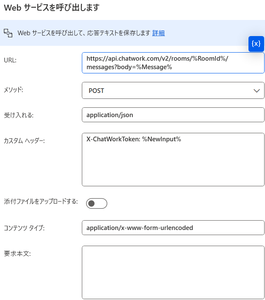Click the Web サービスを呼び出します dialog title
The height and width of the screenshot is (300, 265).
(52, 8)
